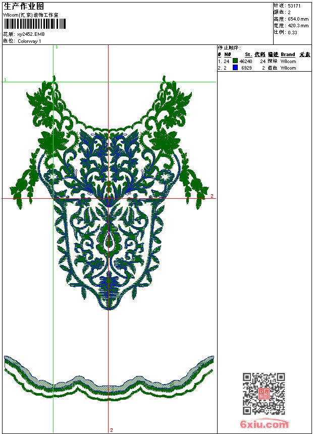The width and height of the screenshot is (313, 434).
Task: Click the Colorway 1 label
Action: pyautogui.click(x=29, y=41)
